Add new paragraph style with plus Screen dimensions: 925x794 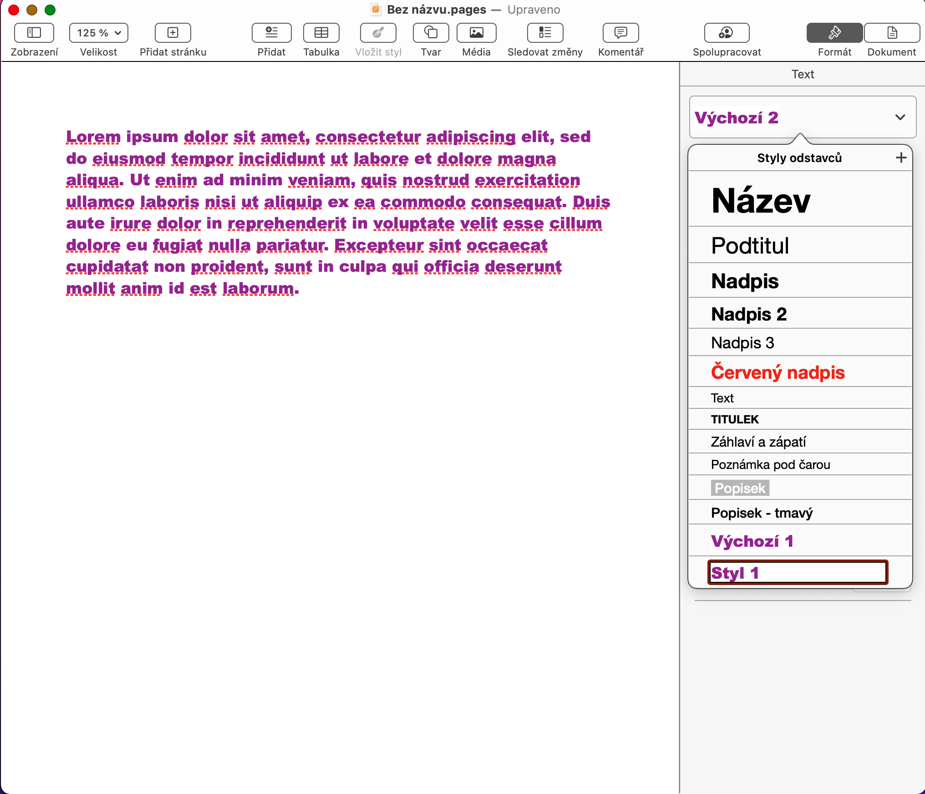[901, 158]
